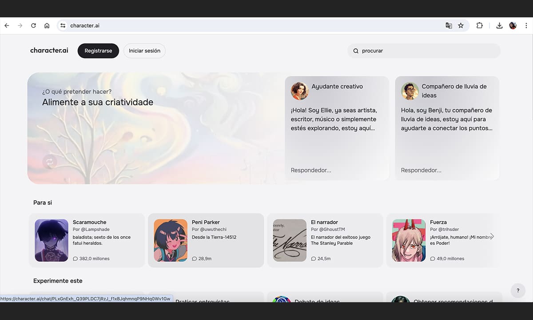
Task: Open the Debate de ideas icon
Action: point(282,299)
